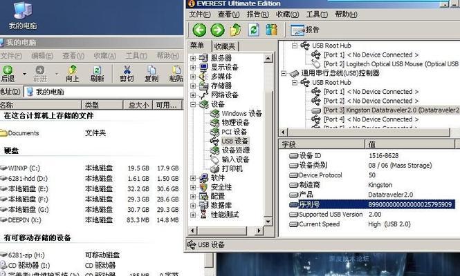Click the address bar showing 我的电脑
The height and width of the screenshot is (276, 460).
(104, 92)
